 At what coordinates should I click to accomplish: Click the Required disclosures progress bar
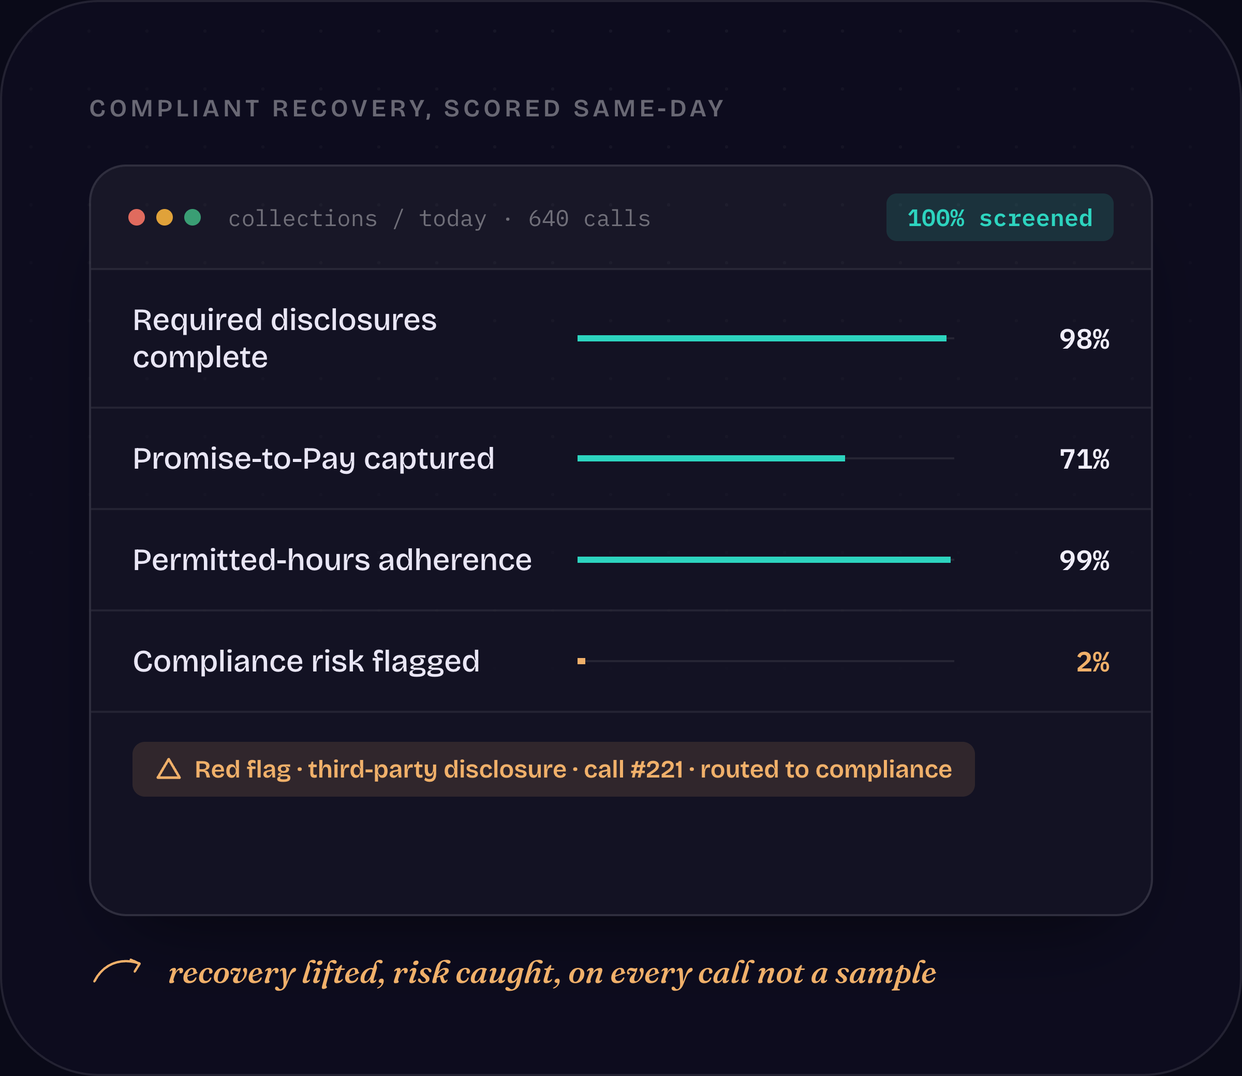[x=766, y=339]
